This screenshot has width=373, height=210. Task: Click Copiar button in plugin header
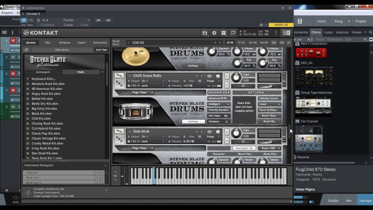tap(68, 25)
